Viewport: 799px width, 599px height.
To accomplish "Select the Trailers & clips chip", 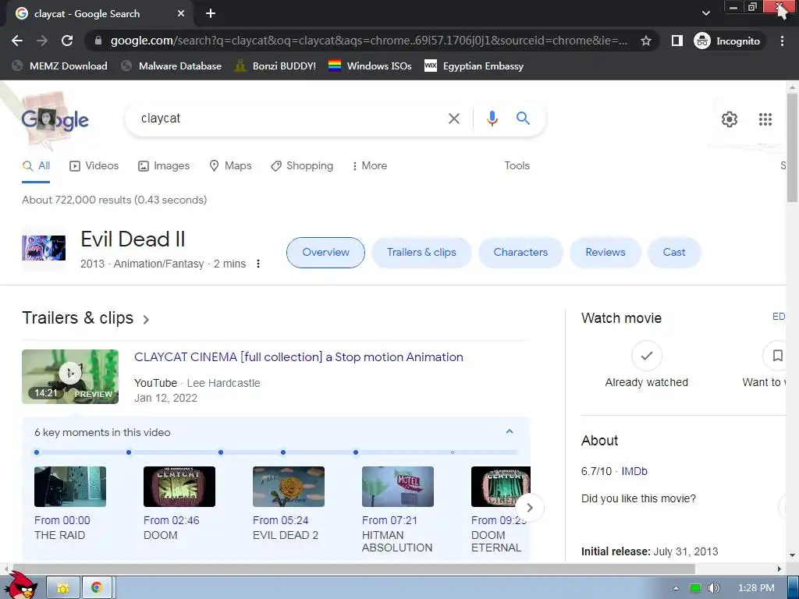I will click(x=421, y=253).
